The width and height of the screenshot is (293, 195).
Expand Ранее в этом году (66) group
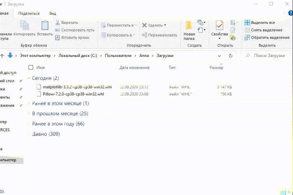(x=29, y=124)
